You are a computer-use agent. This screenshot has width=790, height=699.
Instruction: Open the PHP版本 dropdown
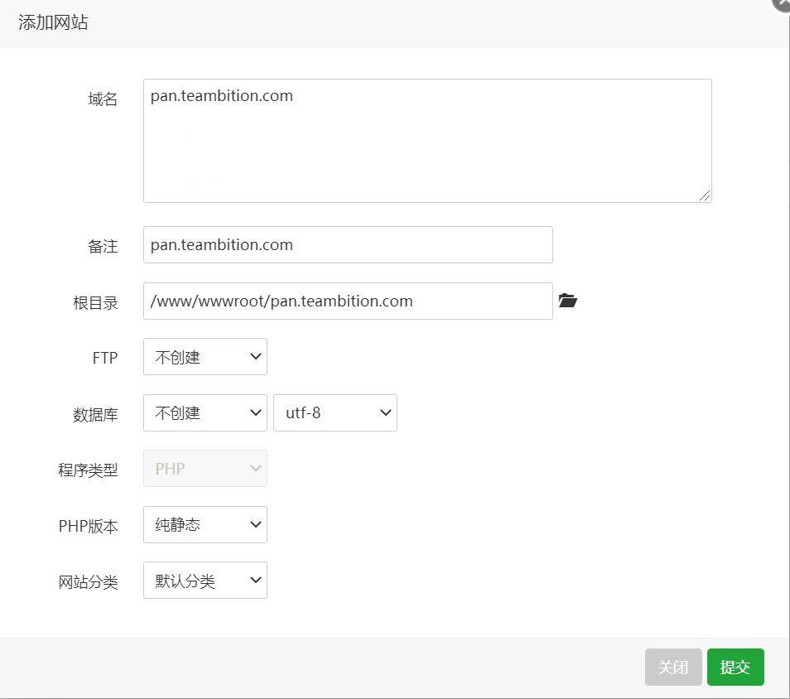205,524
